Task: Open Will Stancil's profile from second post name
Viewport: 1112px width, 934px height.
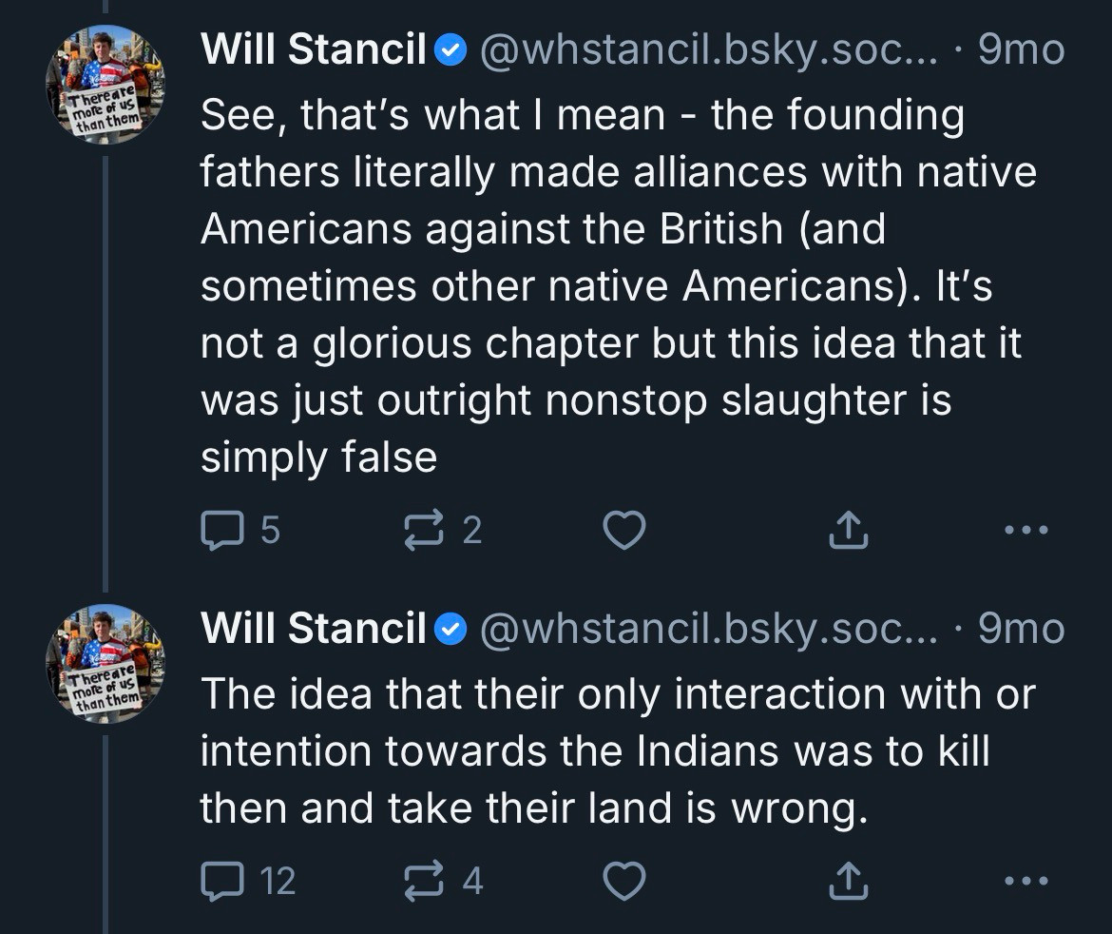Action: [314, 629]
